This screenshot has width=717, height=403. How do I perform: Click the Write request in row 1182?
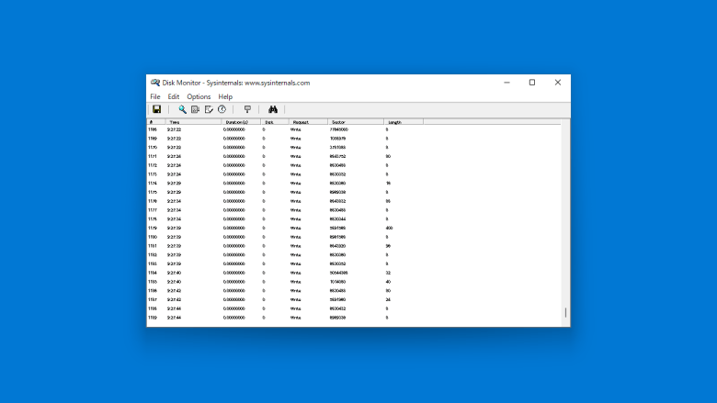click(296, 254)
